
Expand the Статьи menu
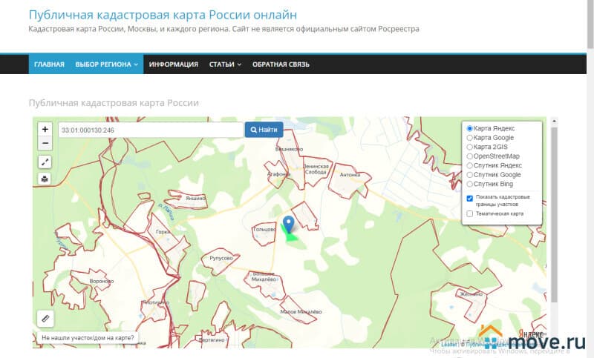pyautogui.click(x=225, y=64)
